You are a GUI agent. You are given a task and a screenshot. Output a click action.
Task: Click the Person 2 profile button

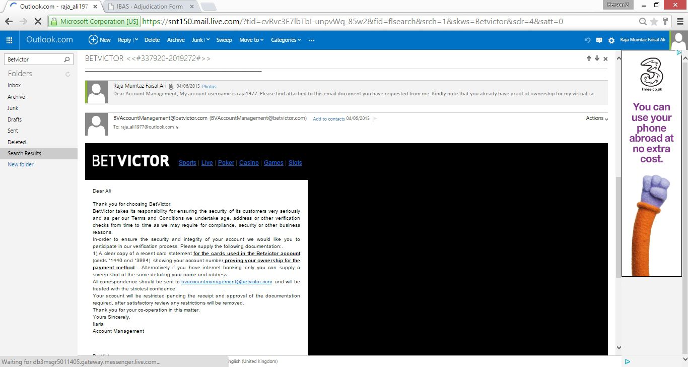[x=618, y=5]
